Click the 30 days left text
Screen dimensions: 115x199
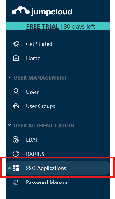pos(80,27)
